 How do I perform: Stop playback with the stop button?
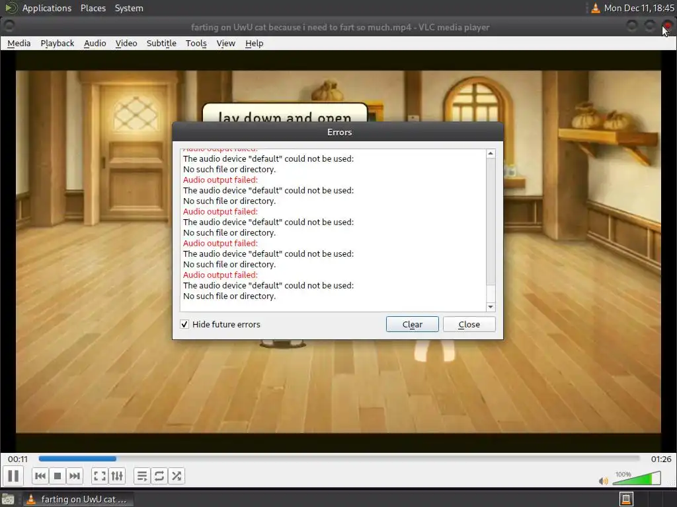coord(57,476)
